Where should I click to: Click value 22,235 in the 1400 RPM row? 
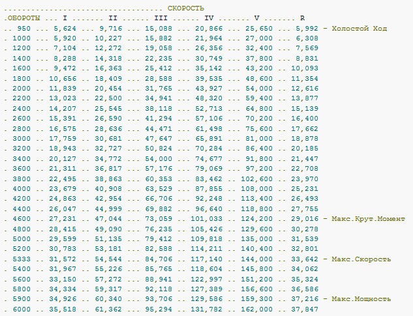[159, 59]
